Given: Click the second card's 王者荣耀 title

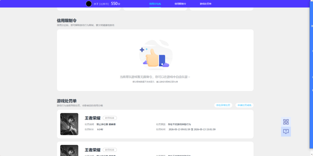Looking at the screenshot, I should (x=92, y=150).
